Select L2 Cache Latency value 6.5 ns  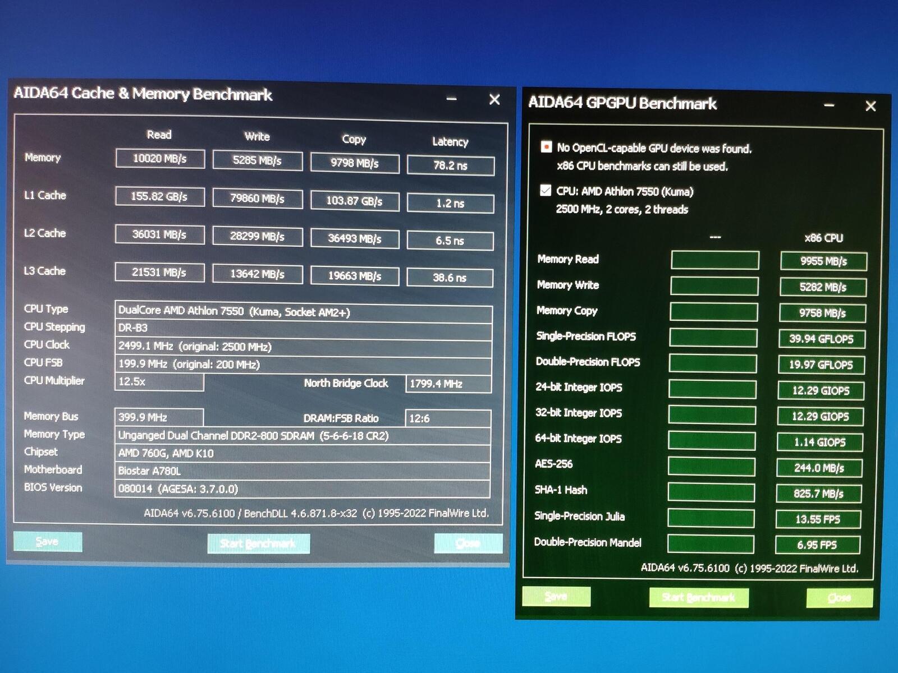[x=450, y=241]
